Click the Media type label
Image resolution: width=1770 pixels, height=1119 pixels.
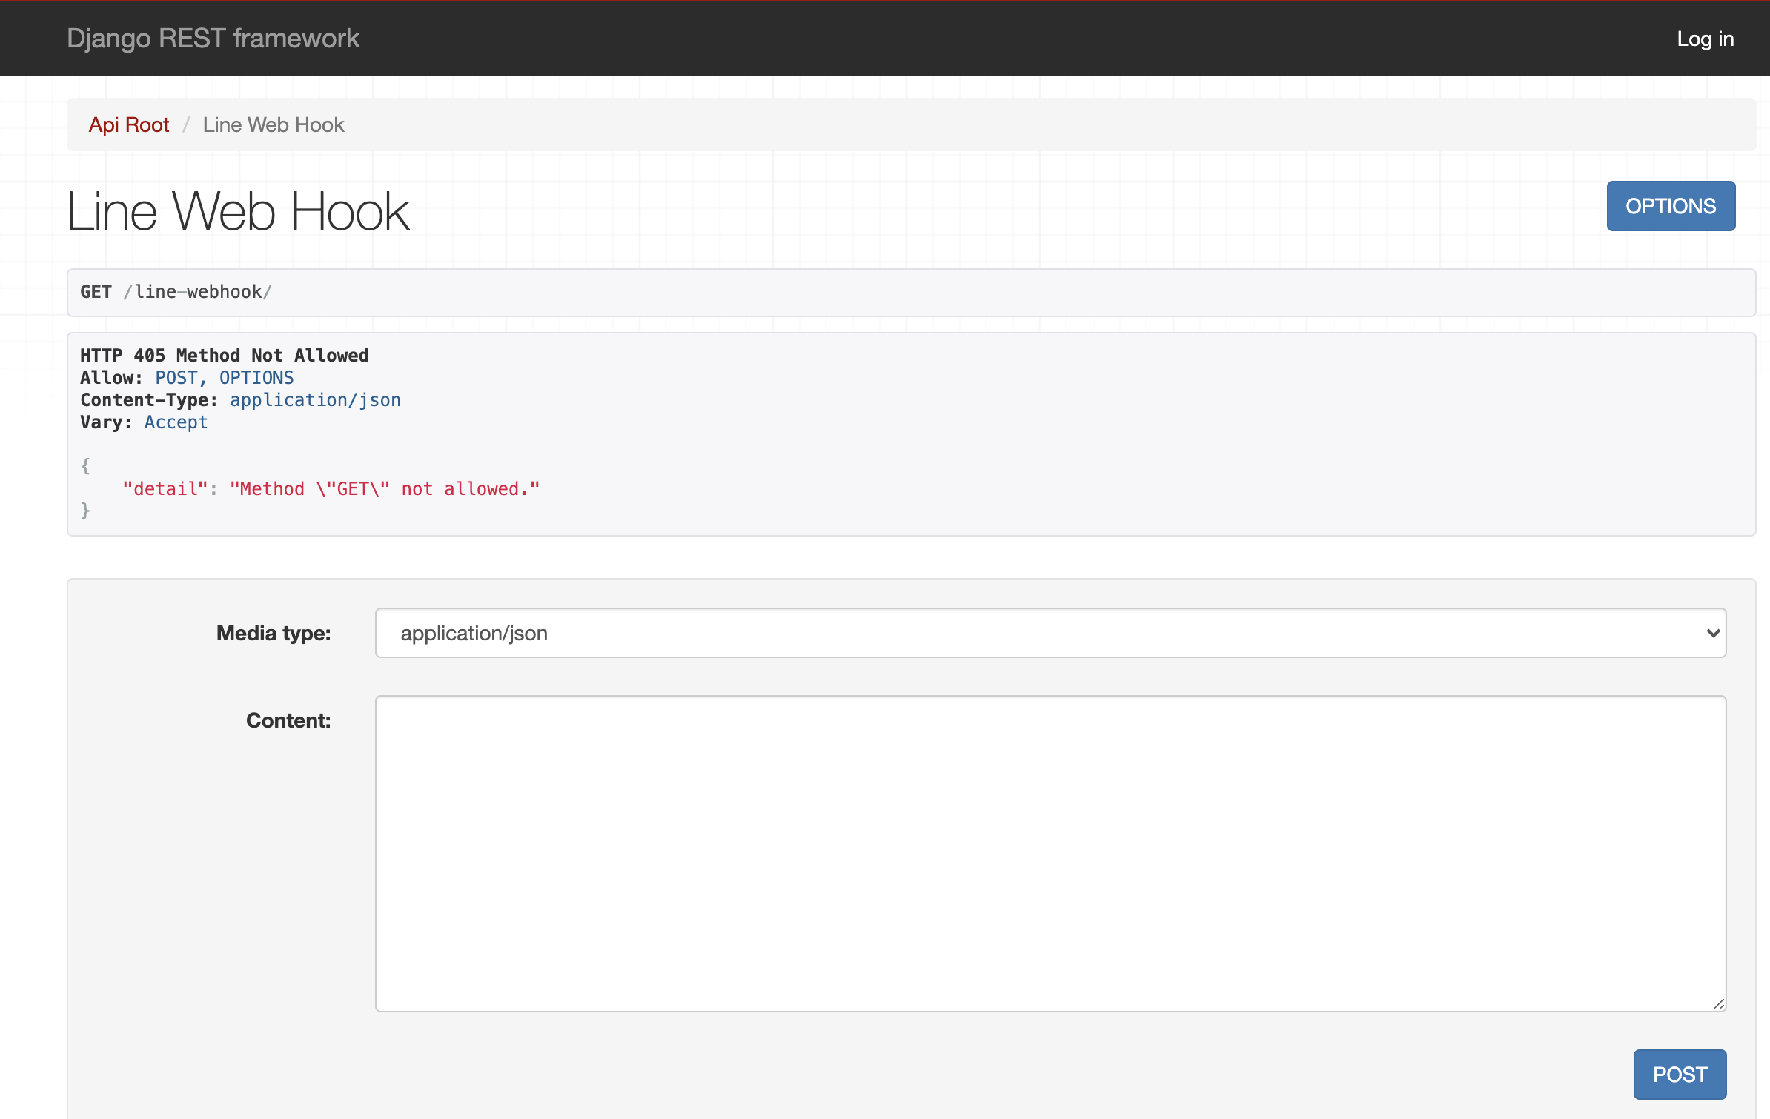pyautogui.click(x=274, y=633)
